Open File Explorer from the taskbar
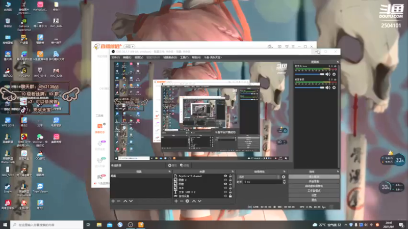 (99, 224)
